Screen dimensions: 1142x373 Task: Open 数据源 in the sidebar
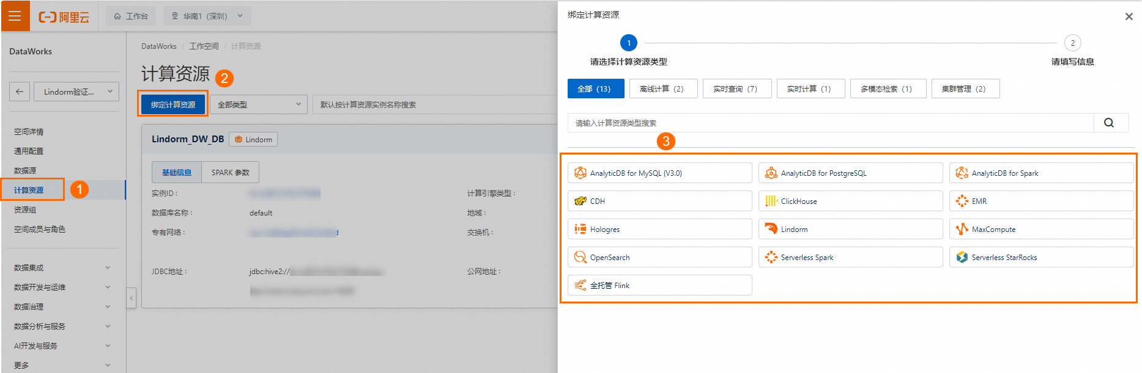25,170
